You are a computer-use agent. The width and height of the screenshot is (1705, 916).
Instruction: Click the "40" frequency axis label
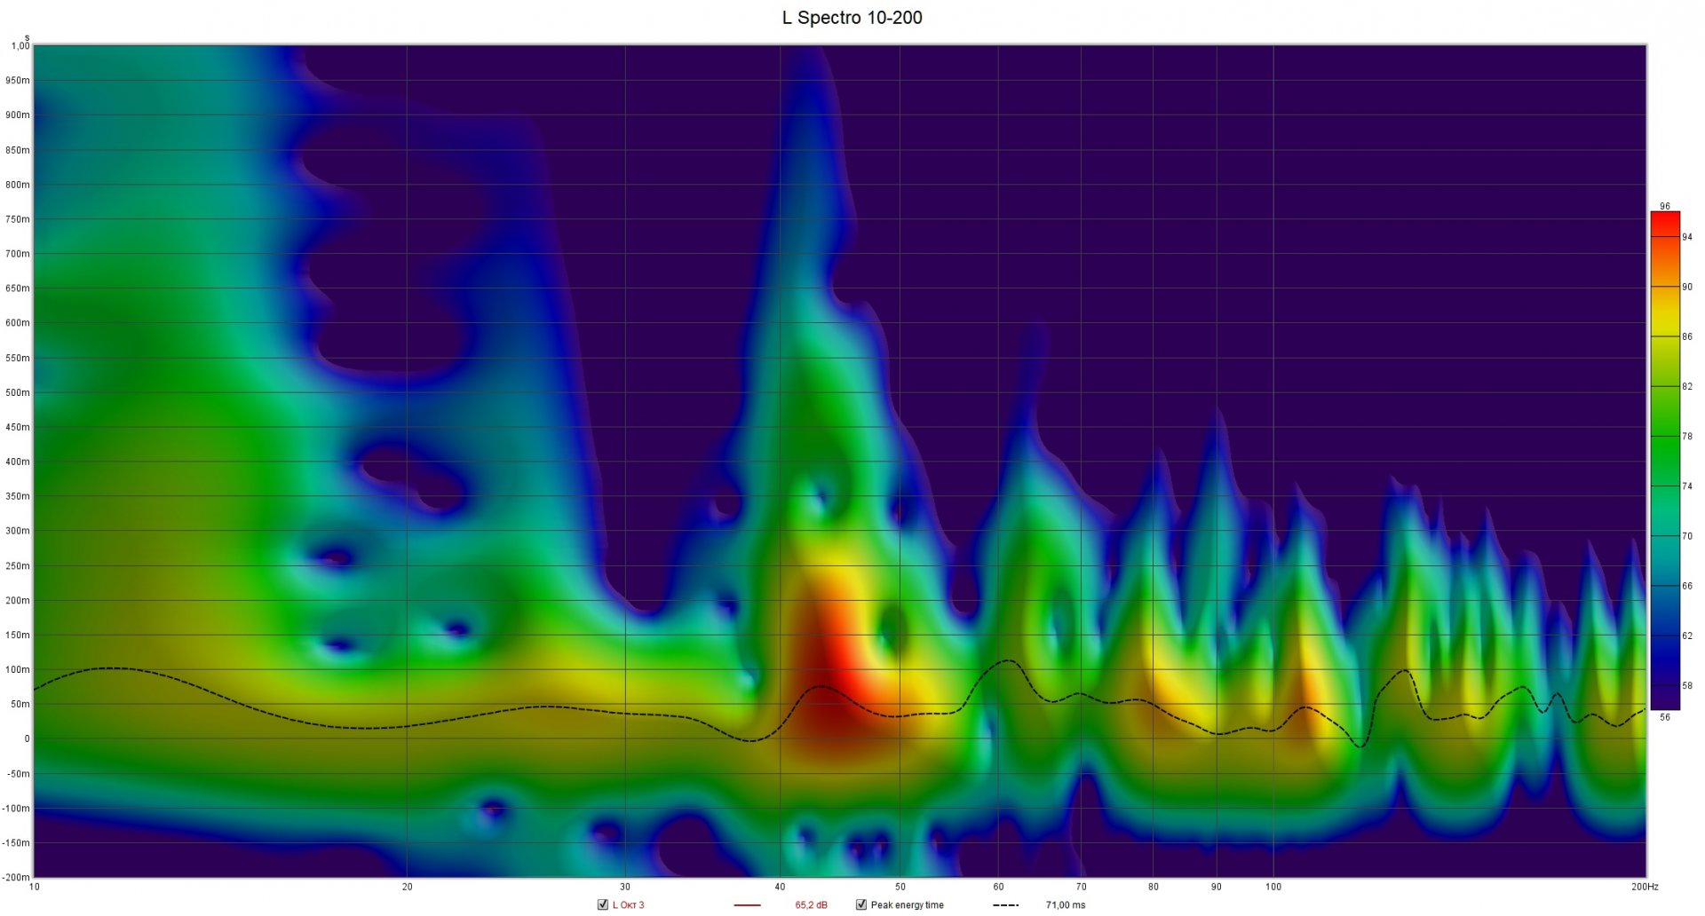click(780, 887)
